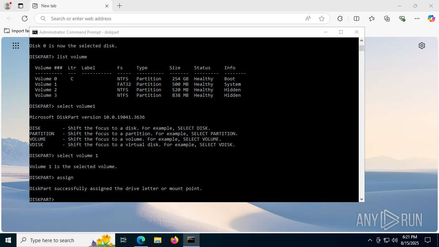Open Microsoft Edge from taskbar
The height and width of the screenshot is (247, 439).
click(141, 240)
